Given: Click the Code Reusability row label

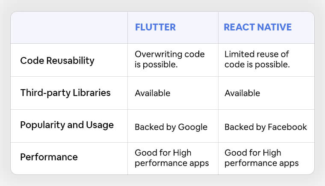Looking at the screenshot, I should 57,60.
